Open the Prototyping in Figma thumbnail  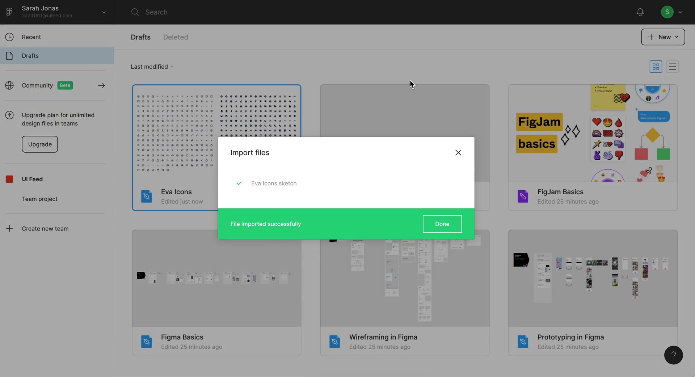(x=593, y=278)
